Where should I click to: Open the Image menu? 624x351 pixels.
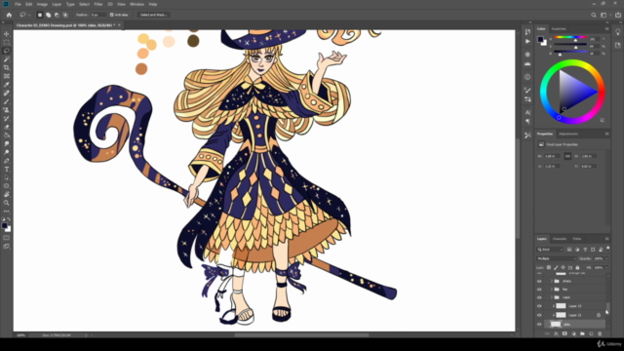coord(42,4)
